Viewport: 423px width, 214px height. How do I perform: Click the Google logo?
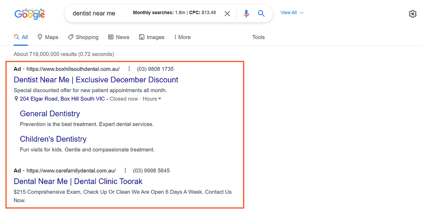(x=30, y=14)
